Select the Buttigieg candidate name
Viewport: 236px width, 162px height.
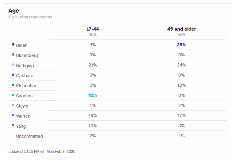(25, 66)
